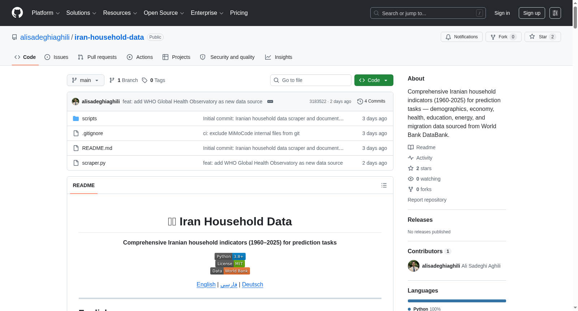The width and height of the screenshot is (578, 311).
Task: Click the Python 3.8+ badge
Action: tap(230, 256)
